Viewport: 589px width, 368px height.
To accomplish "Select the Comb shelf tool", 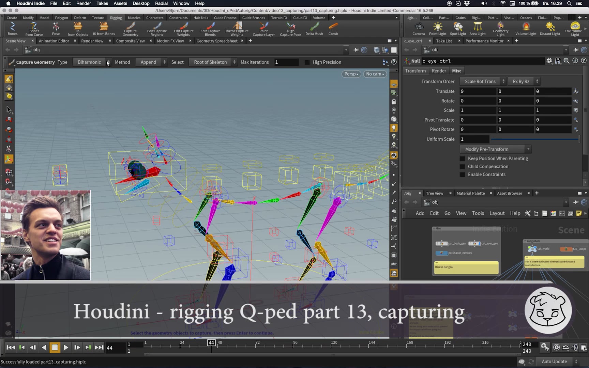I will pyautogui.click(x=333, y=29).
